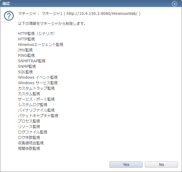Close the 確認 dialog with the X icon
The image size is (182, 172).
click(174, 4)
